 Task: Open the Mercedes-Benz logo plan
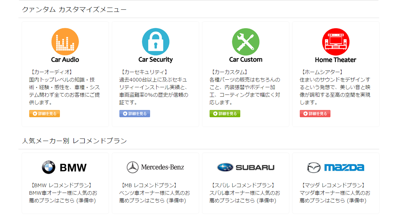(x=155, y=167)
